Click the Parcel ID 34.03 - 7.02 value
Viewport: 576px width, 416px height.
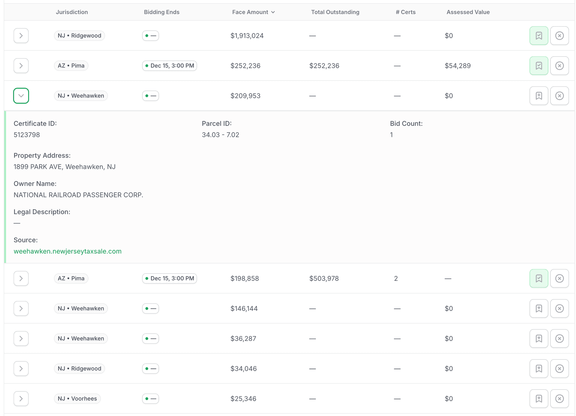pyautogui.click(x=220, y=135)
